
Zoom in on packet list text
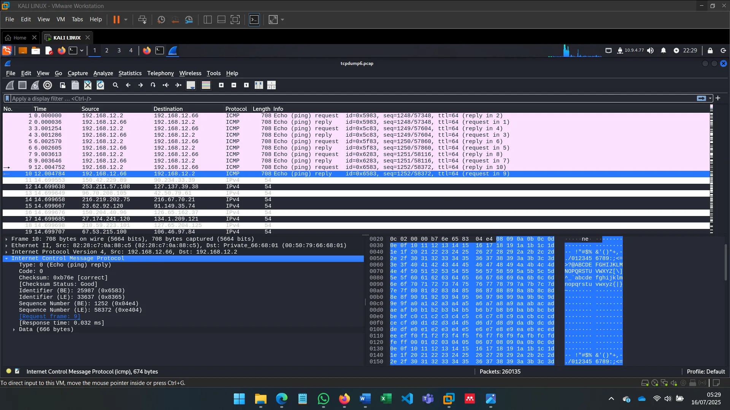pos(222,85)
